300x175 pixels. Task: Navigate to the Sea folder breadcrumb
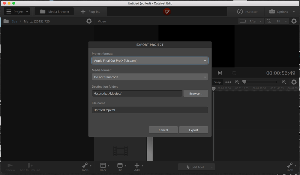pos(14,21)
